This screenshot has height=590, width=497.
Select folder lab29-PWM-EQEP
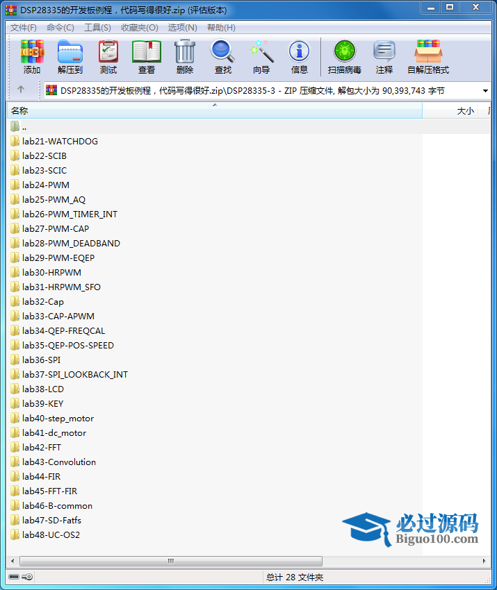(x=52, y=258)
